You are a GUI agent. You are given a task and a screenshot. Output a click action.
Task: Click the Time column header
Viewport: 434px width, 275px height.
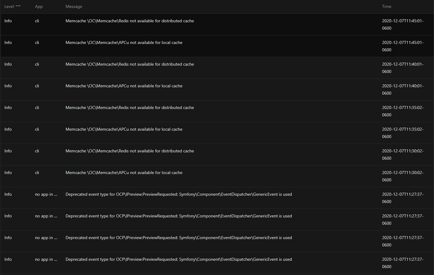pos(387,7)
